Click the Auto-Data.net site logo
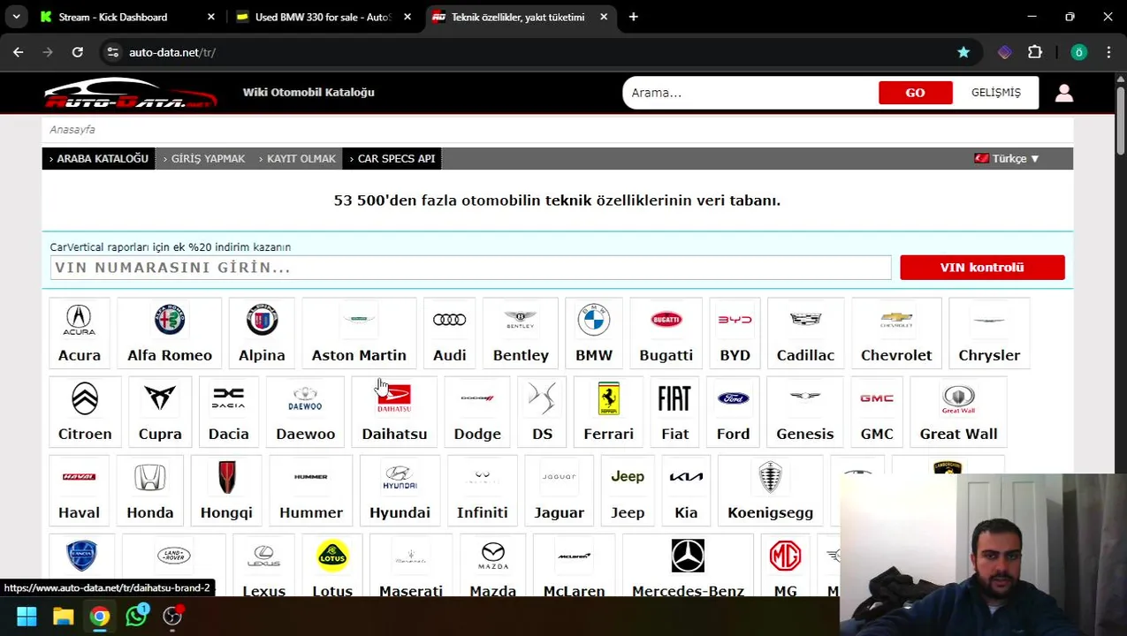The height and width of the screenshot is (636, 1127). pos(130,93)
